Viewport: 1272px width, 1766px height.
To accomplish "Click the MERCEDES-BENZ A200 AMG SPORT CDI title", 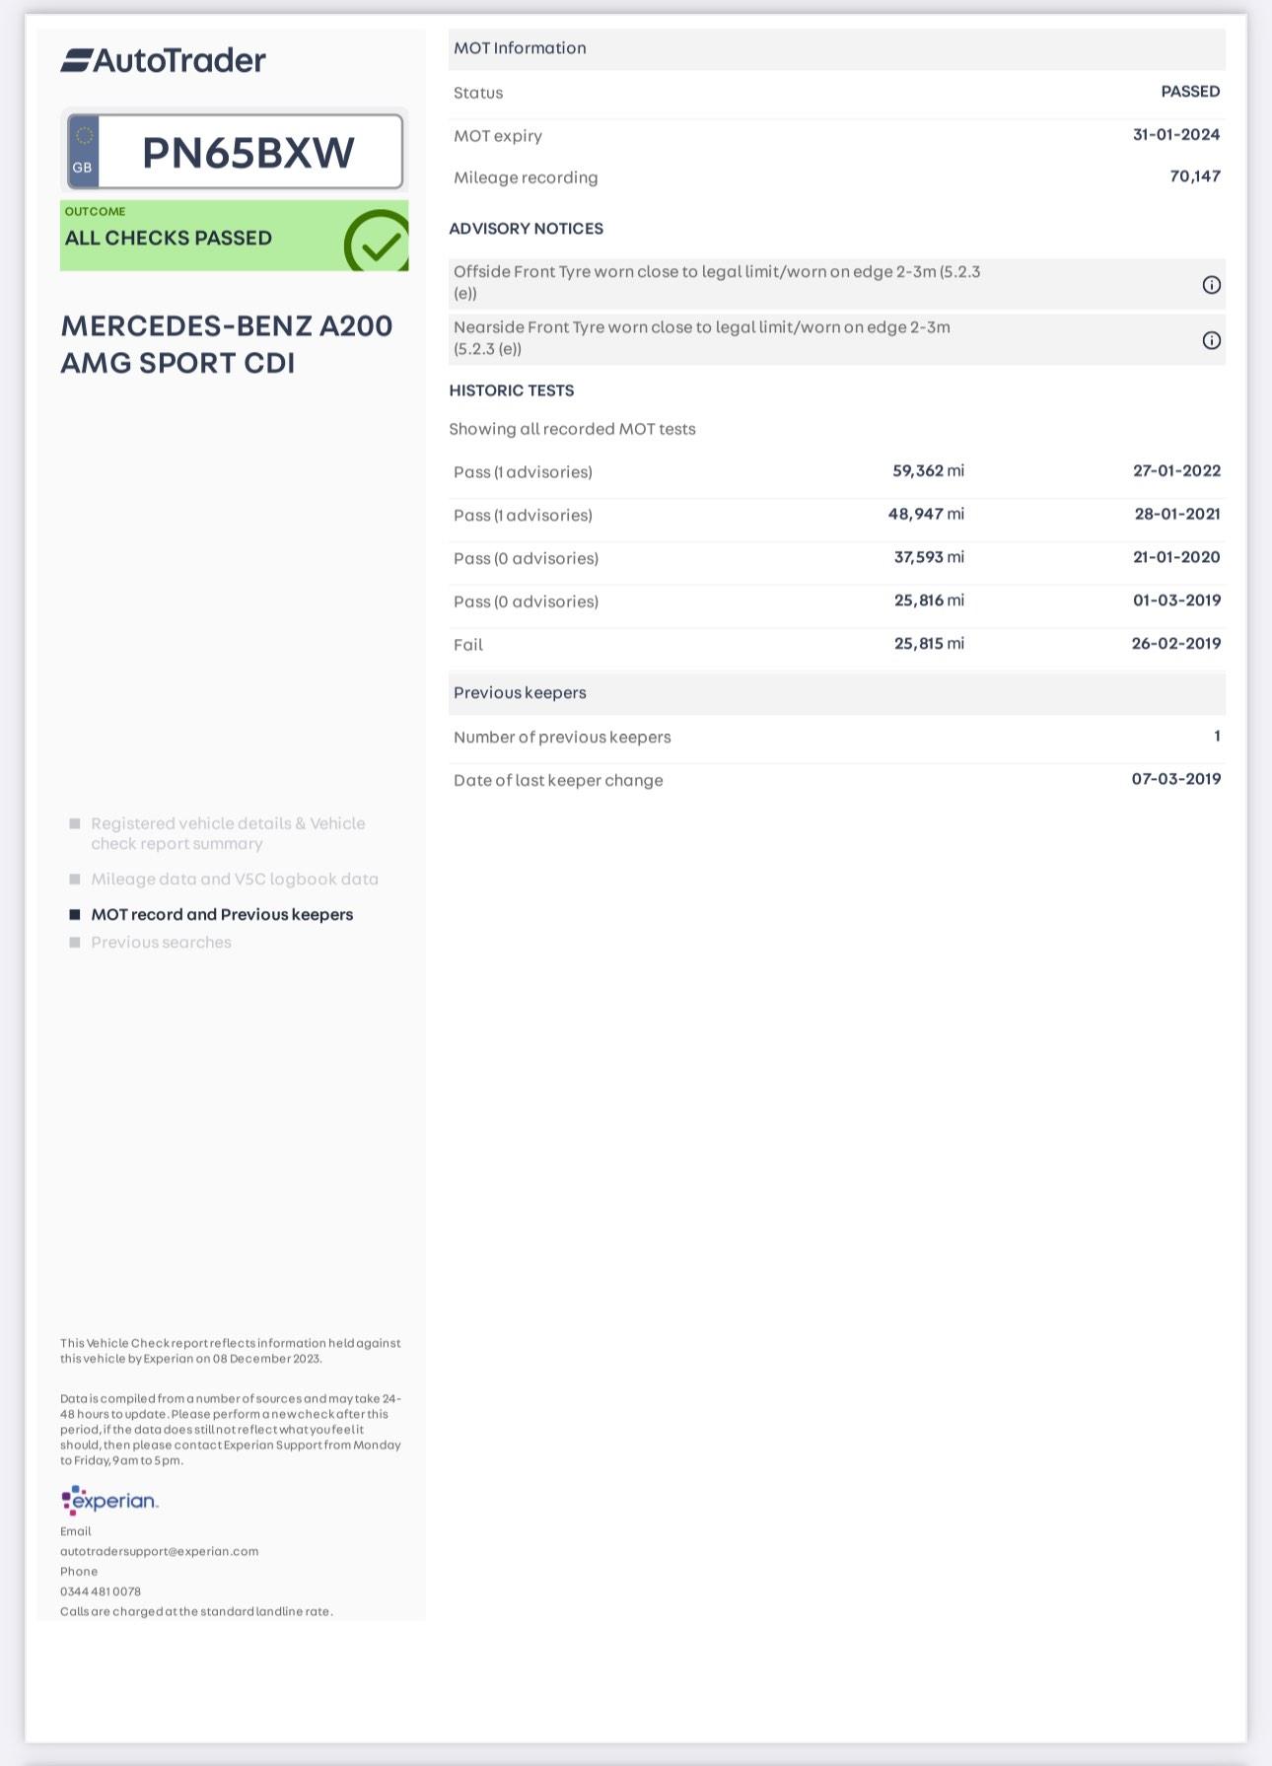I will [x=227, y=344].
